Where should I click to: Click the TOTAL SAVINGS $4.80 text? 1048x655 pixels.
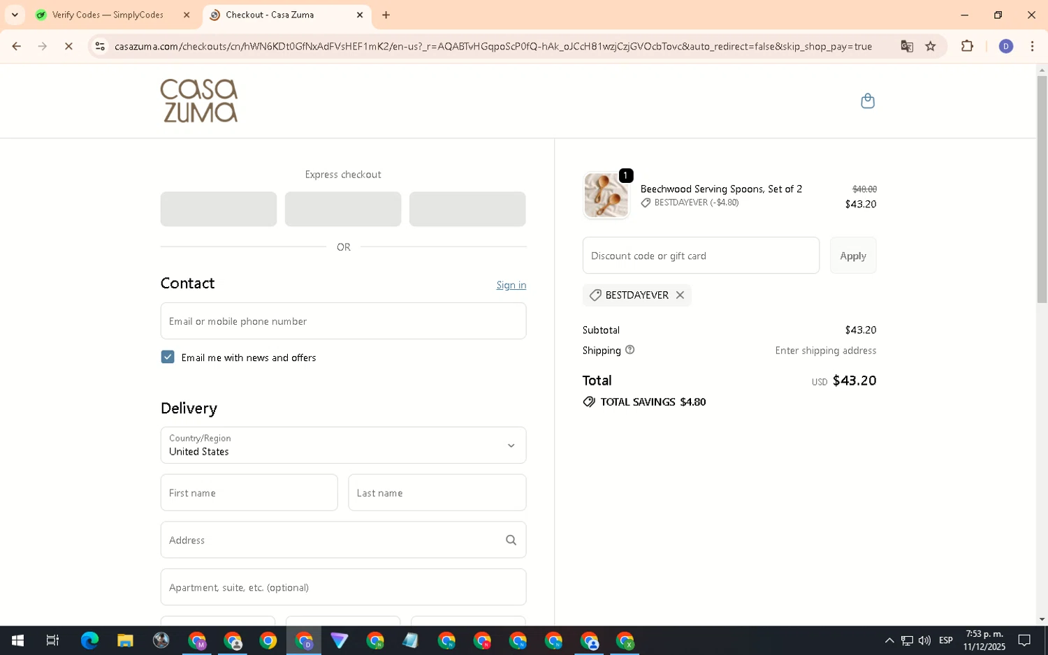[653, 402]
